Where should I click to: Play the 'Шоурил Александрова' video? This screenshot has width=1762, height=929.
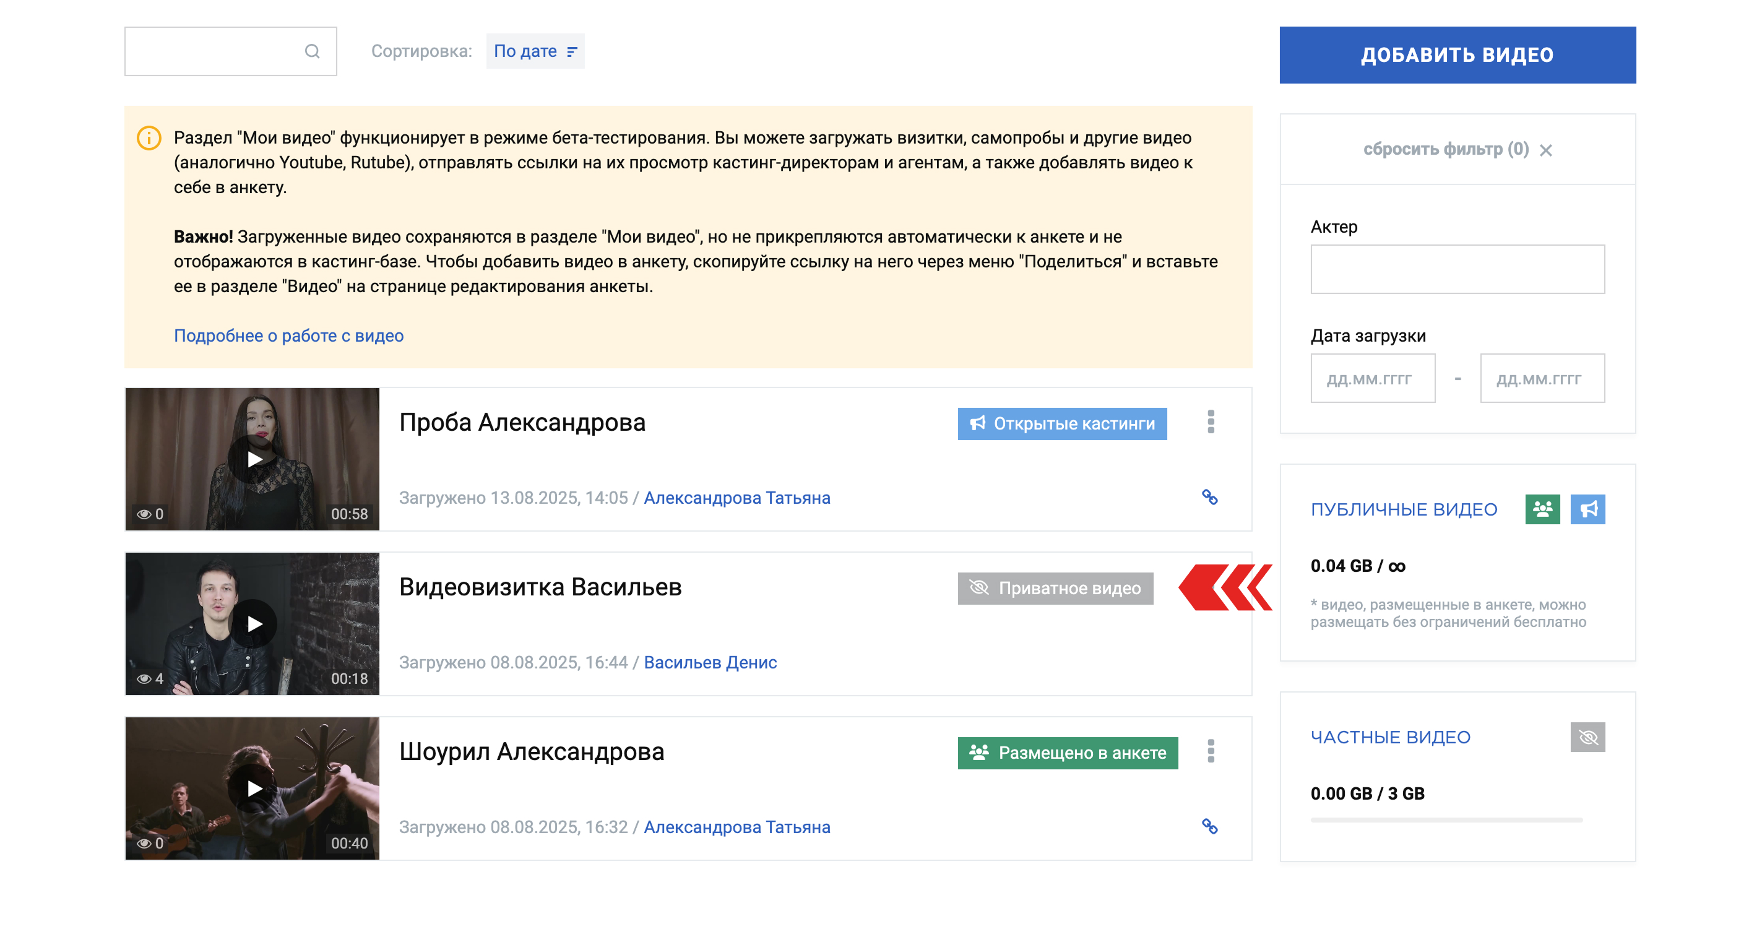[253, 788]
